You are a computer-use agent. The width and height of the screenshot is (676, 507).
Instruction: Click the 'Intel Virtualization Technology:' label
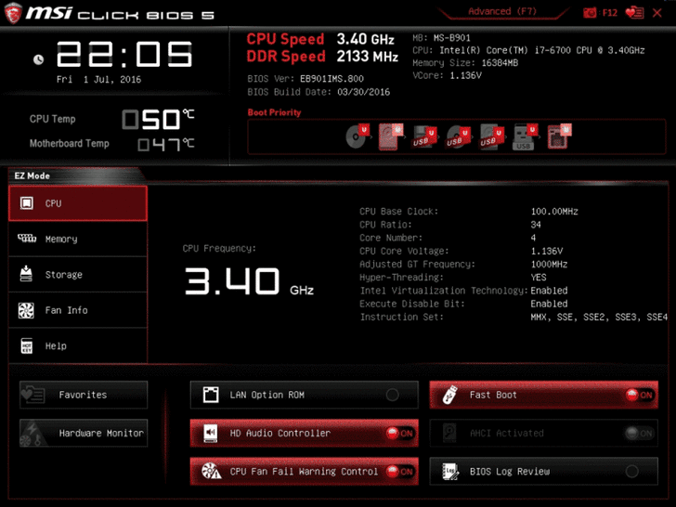tap(444, 291)
